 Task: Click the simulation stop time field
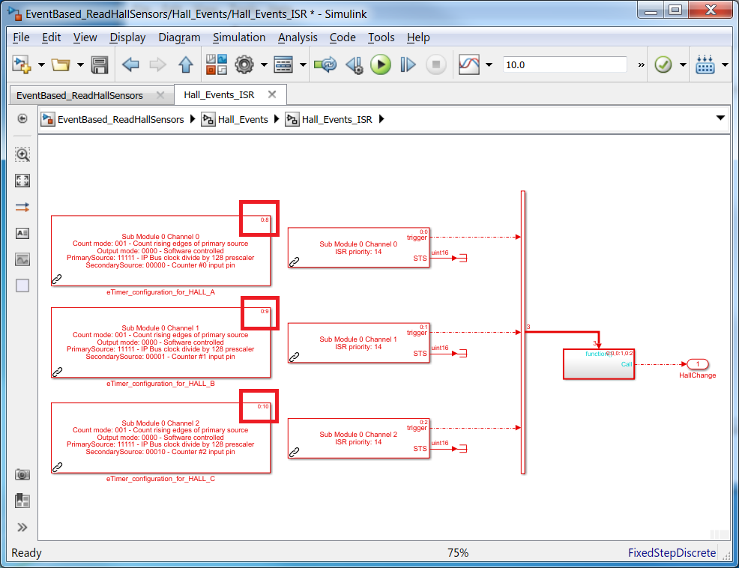[x=564, y=64]
